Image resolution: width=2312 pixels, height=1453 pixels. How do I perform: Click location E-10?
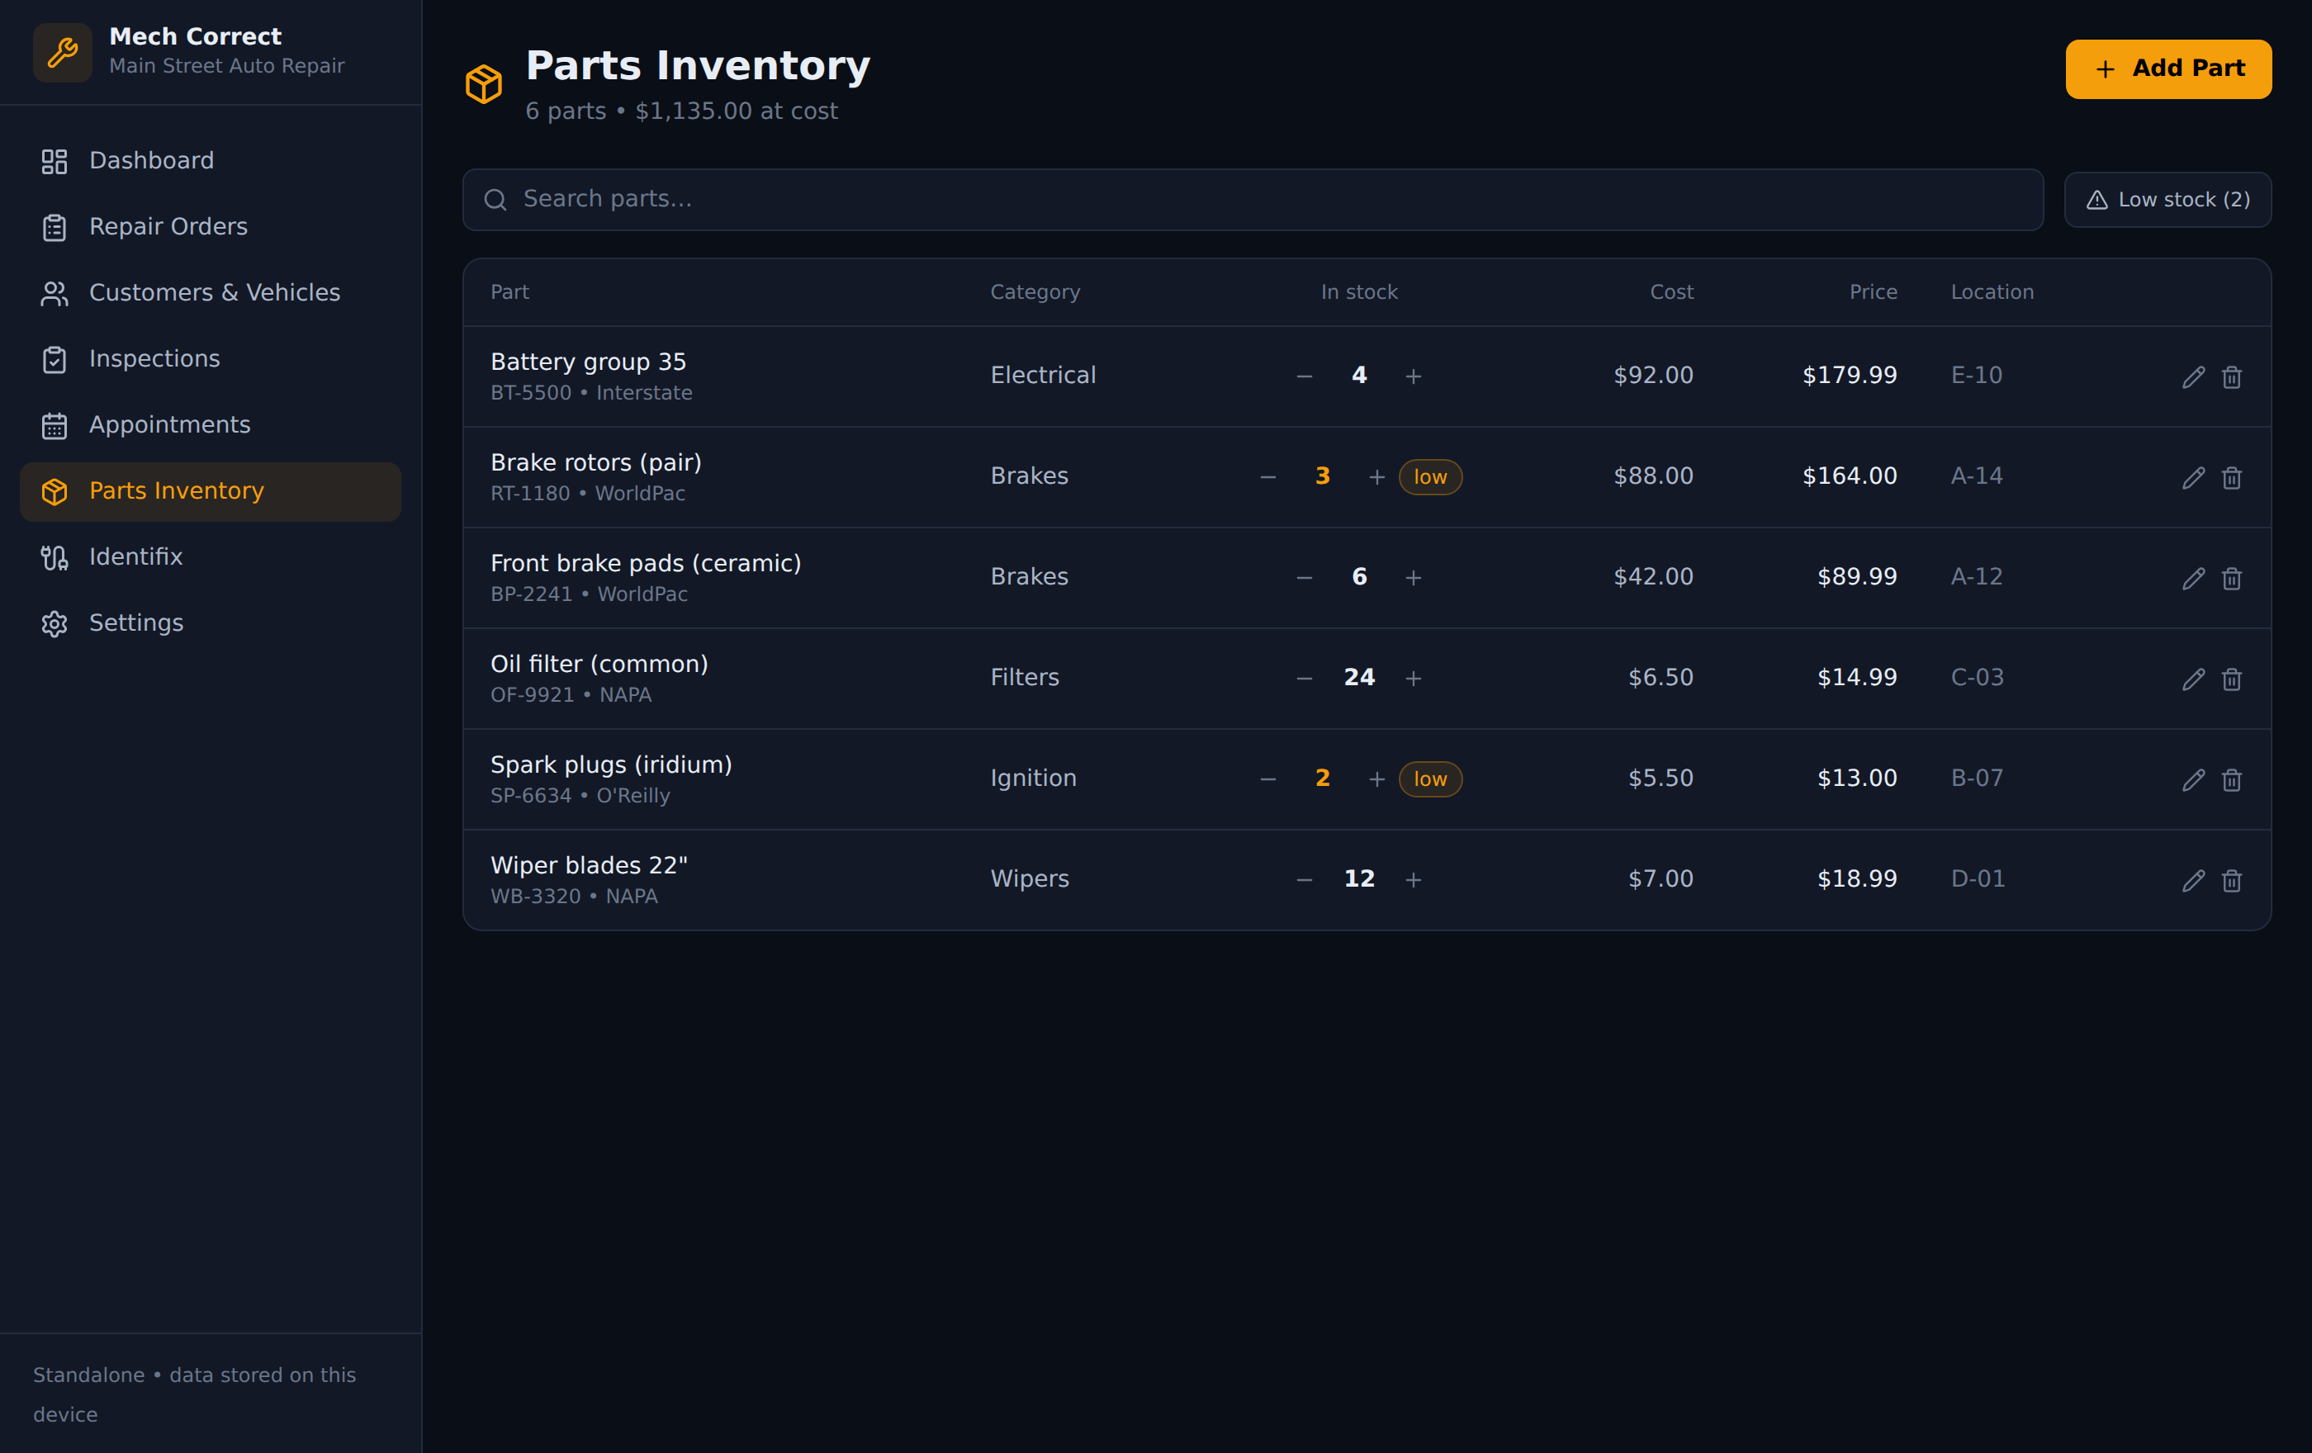click(1976, 376)
